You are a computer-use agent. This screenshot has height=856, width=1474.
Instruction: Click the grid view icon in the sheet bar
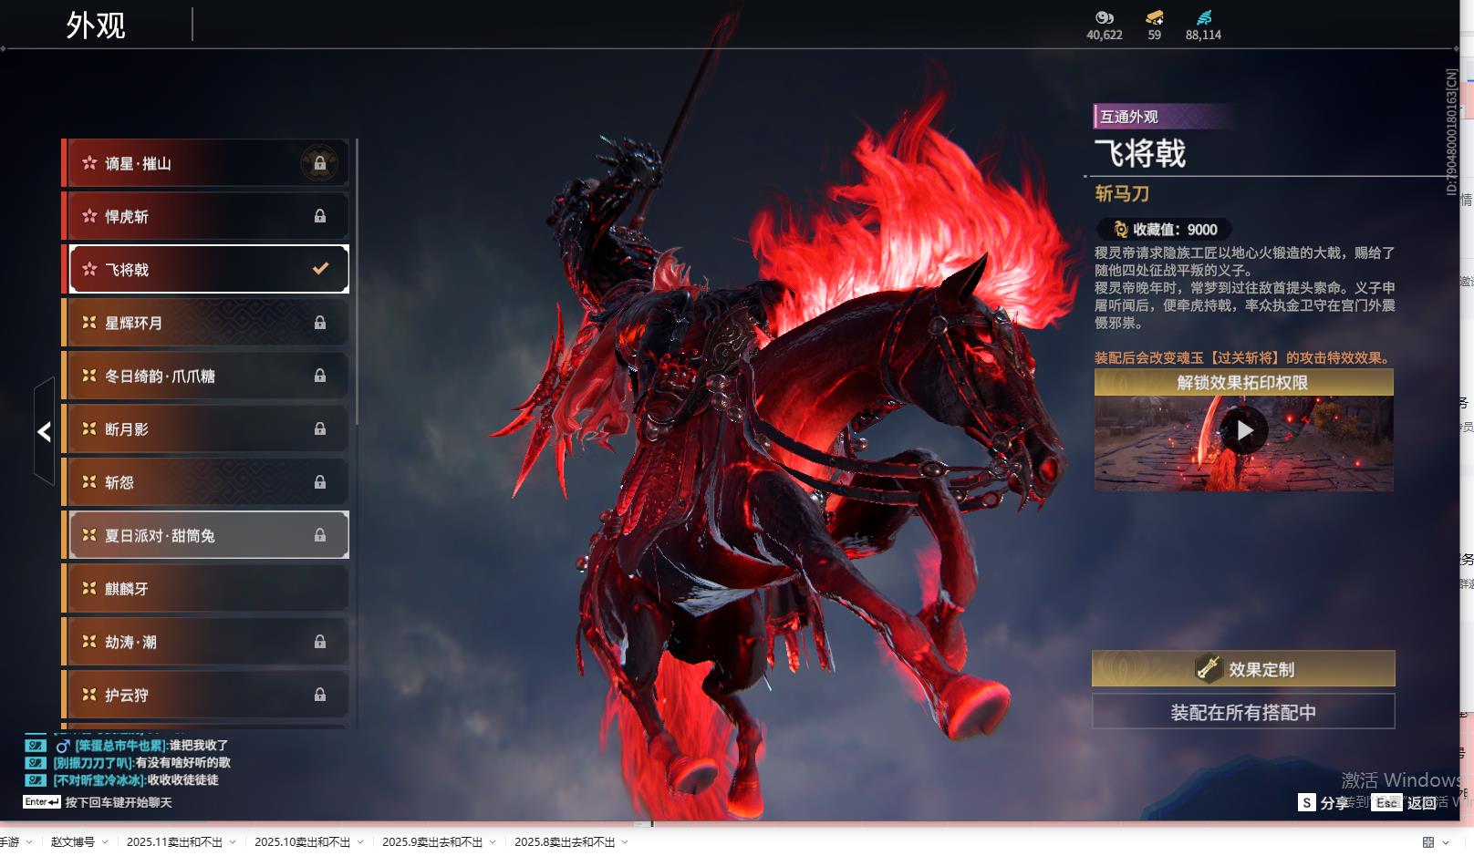click(1428, 842)
